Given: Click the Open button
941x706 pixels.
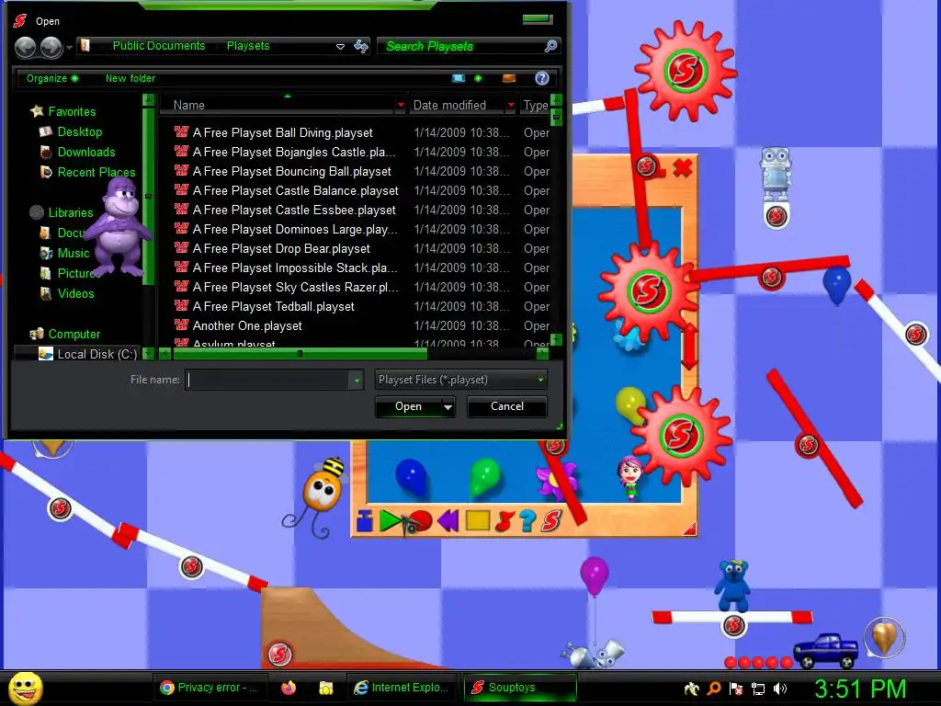Looking at the screenshot, I should (x=408, y=406).
